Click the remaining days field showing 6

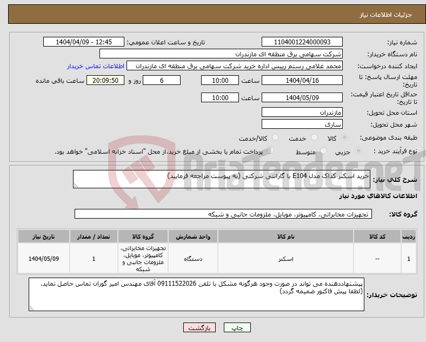(162, 81)
